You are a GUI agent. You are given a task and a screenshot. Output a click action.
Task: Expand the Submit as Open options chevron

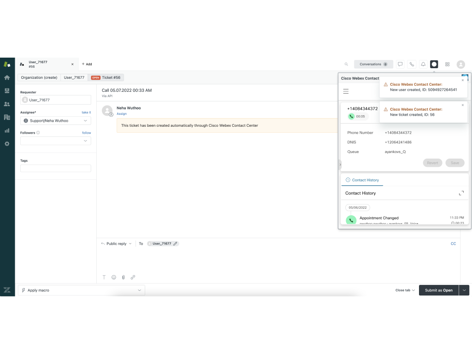point(465,290)
